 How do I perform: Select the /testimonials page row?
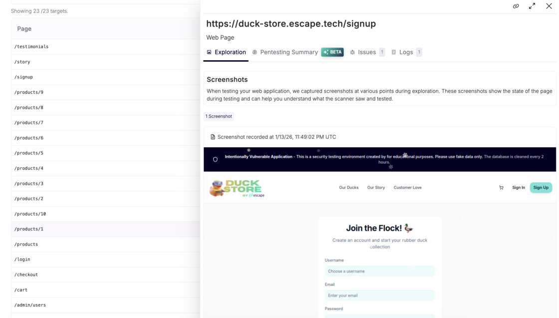coord(31,46)
